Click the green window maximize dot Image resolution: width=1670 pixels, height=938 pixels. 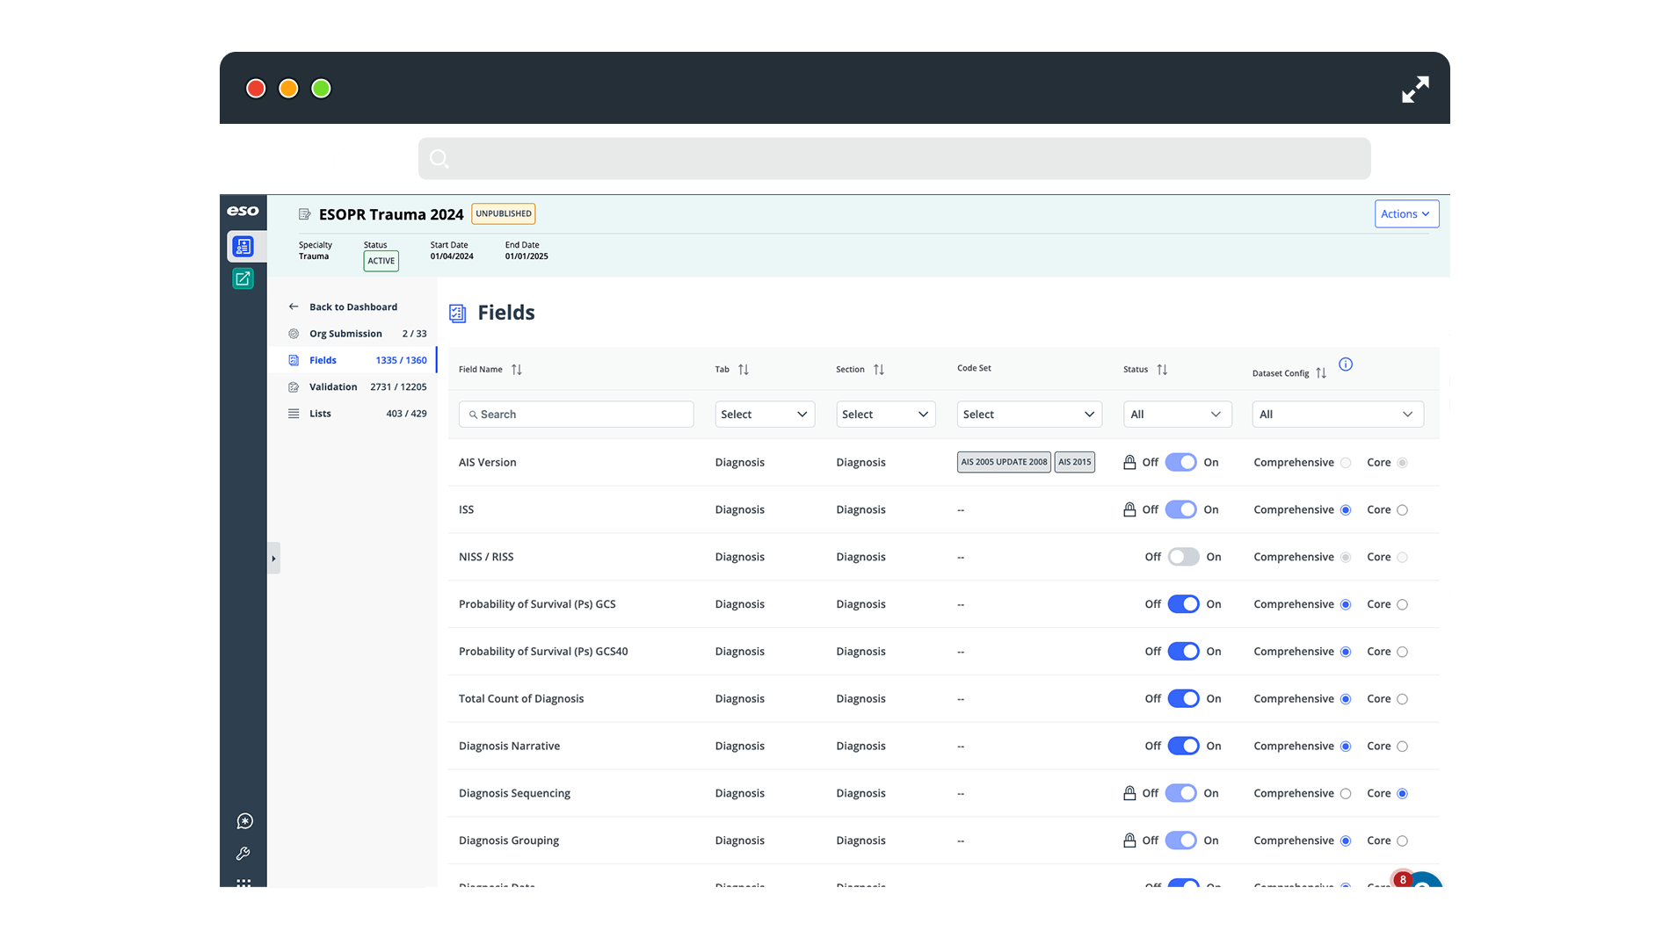click(x=321, y=89)
